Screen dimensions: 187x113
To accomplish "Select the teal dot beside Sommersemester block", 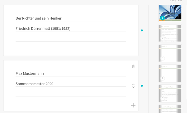I will point(142,86).
